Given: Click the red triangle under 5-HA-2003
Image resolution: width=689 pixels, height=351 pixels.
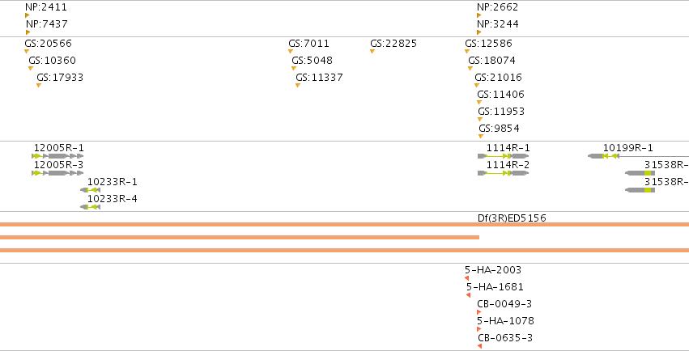Looking at the screenshot, I should click(466, 278).
